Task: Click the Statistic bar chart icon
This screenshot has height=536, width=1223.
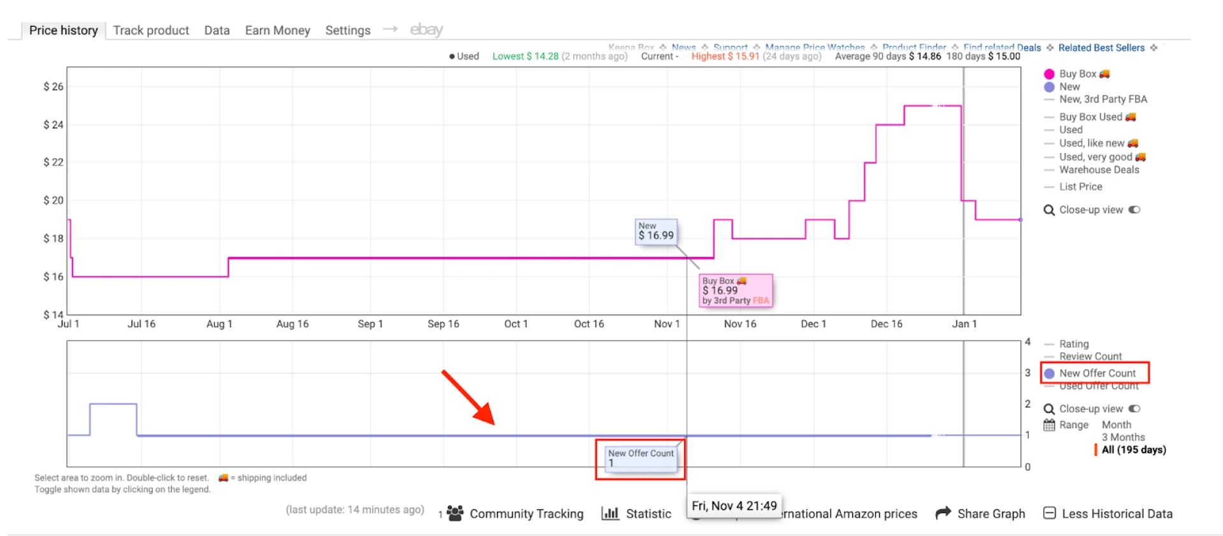Action: tap(610, 513)
